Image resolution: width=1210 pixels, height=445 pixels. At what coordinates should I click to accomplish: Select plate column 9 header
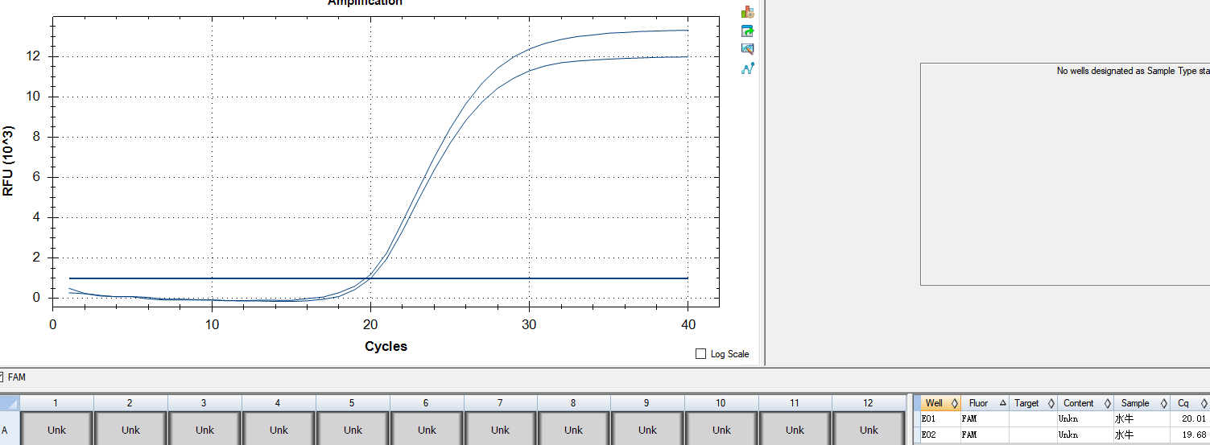pos(647,403)
